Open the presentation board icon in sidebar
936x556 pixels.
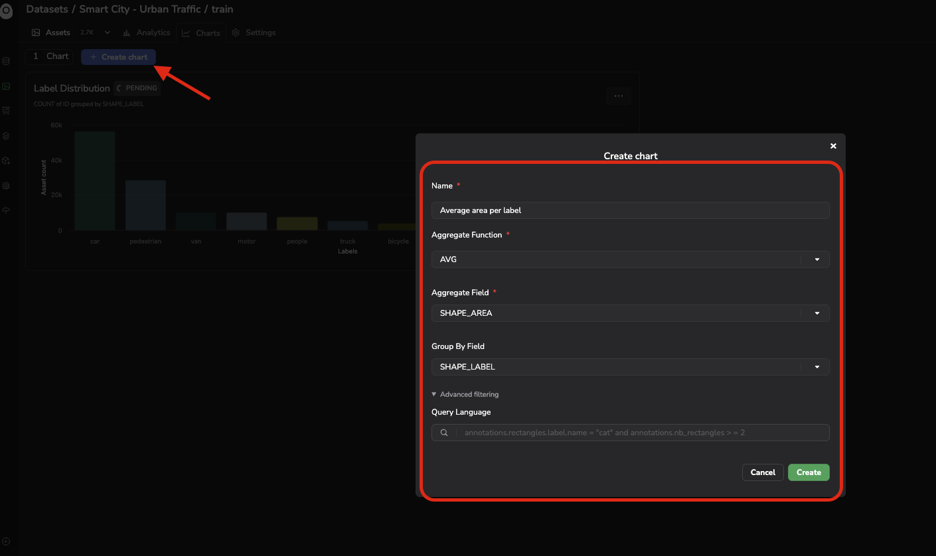[x=6, y=111]
